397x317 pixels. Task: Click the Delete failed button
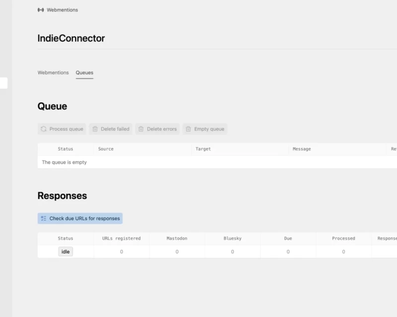(x=110, y=129)
